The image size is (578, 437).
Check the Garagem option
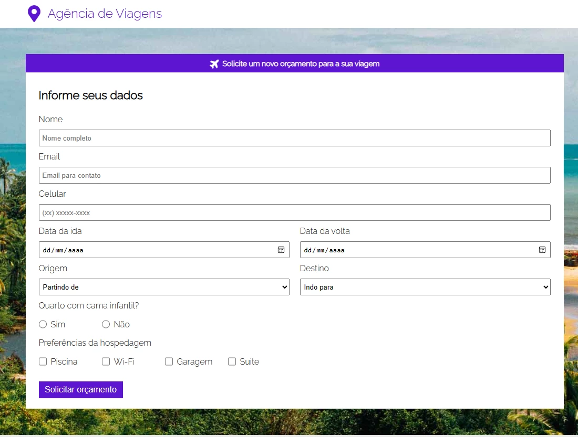coord(169,361)
